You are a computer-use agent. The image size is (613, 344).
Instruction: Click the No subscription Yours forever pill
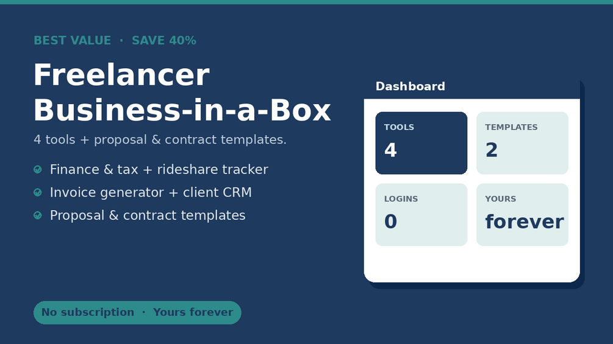pos(137,312)
